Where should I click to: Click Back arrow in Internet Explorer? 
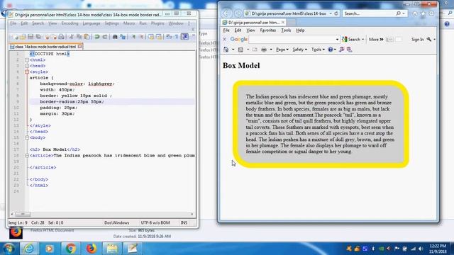[x=226, y=13]
